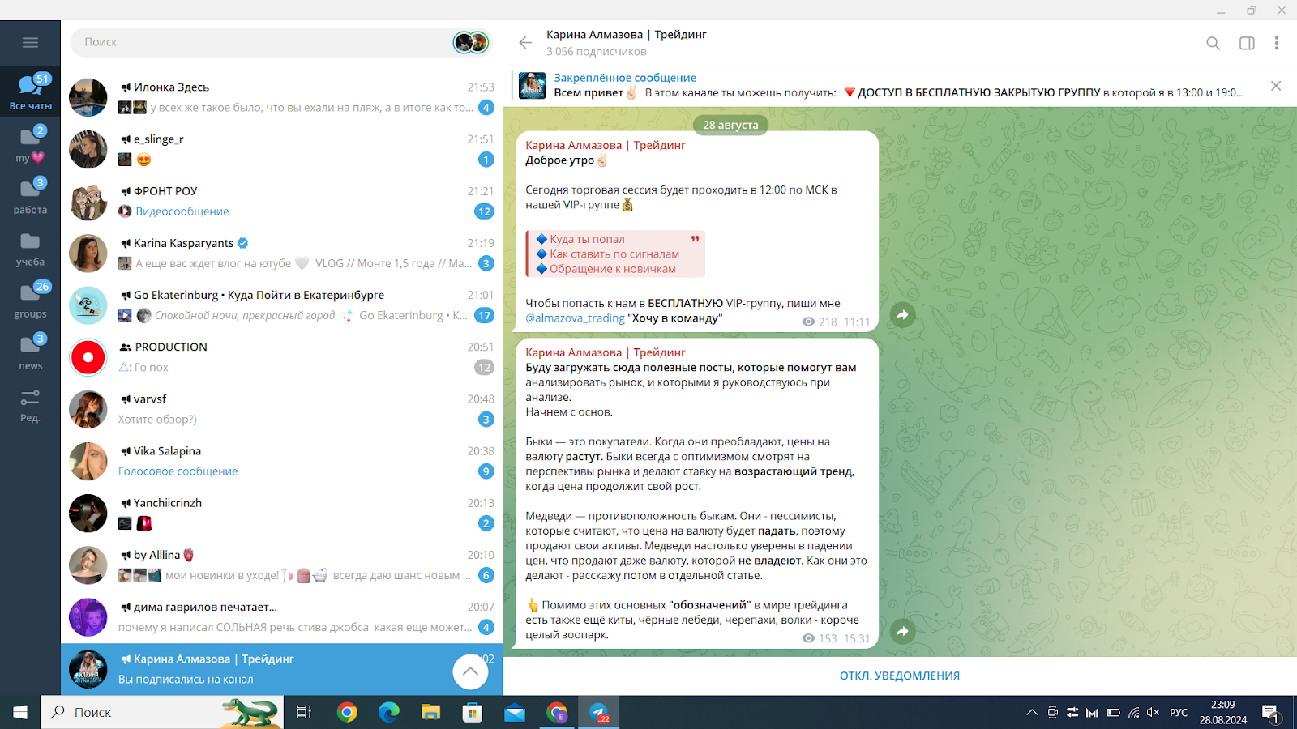This screenshot has height=729, width=1297.
Task: Open folder editing via 'Ред.' icon
Action: [x=30, y=405]
